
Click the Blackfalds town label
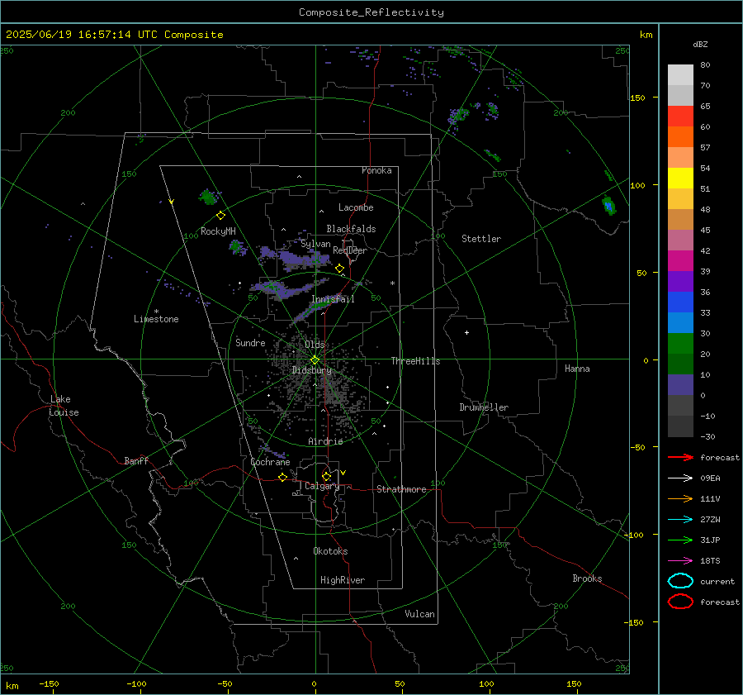351,229
